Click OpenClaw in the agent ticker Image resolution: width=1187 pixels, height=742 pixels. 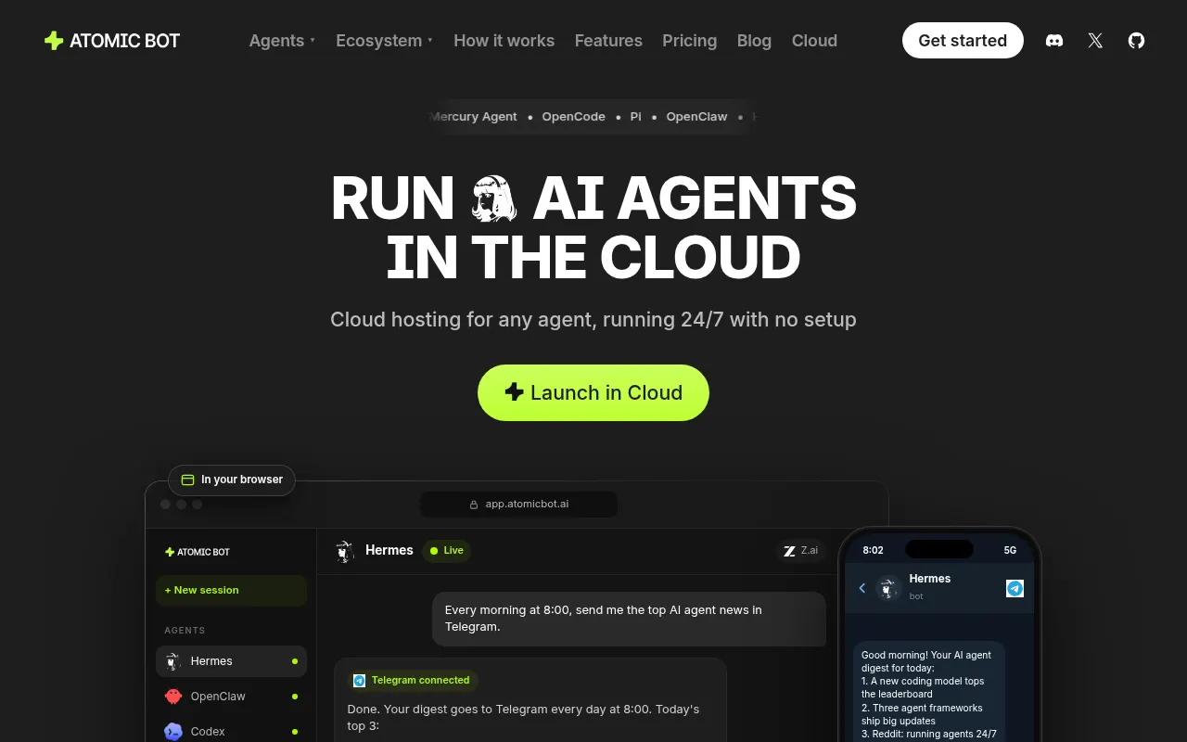coord(696,117)
